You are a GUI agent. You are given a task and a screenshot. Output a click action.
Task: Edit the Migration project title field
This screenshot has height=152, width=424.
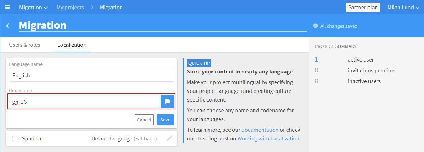click(163, 25)
